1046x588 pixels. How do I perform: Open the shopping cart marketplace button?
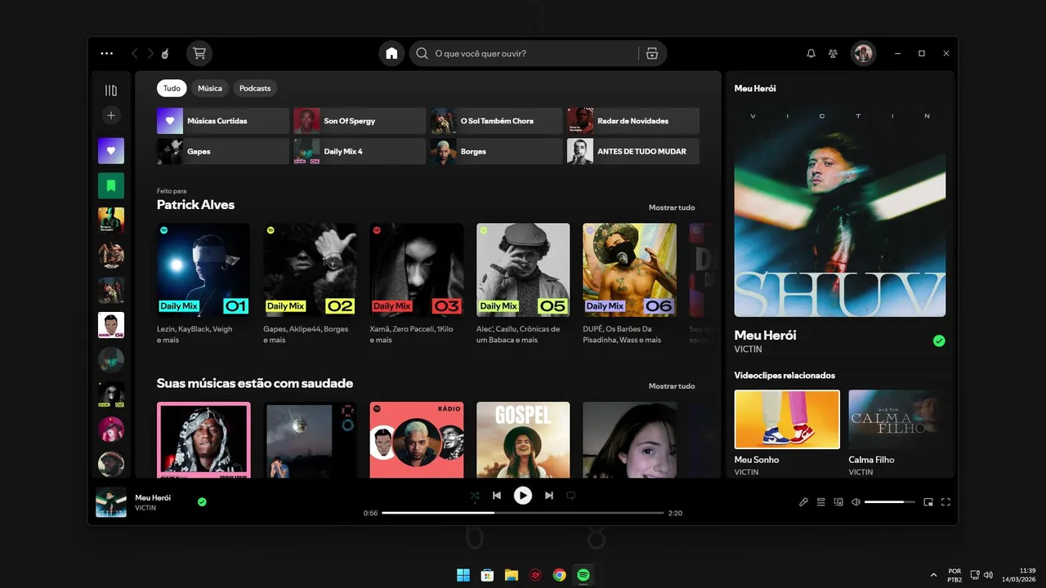(x=199, y=54)
